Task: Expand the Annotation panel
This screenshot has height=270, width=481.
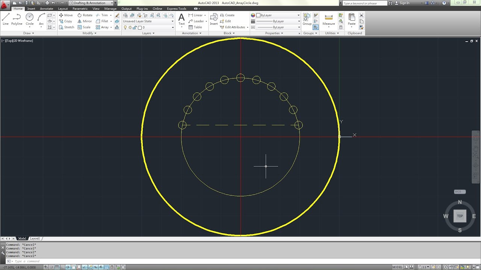Action: click(x=192, y=33)
